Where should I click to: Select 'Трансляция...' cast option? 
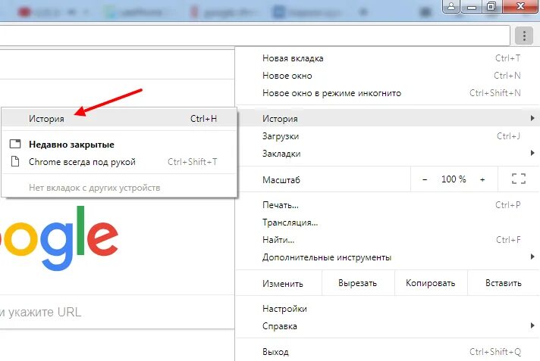point(388,223)
